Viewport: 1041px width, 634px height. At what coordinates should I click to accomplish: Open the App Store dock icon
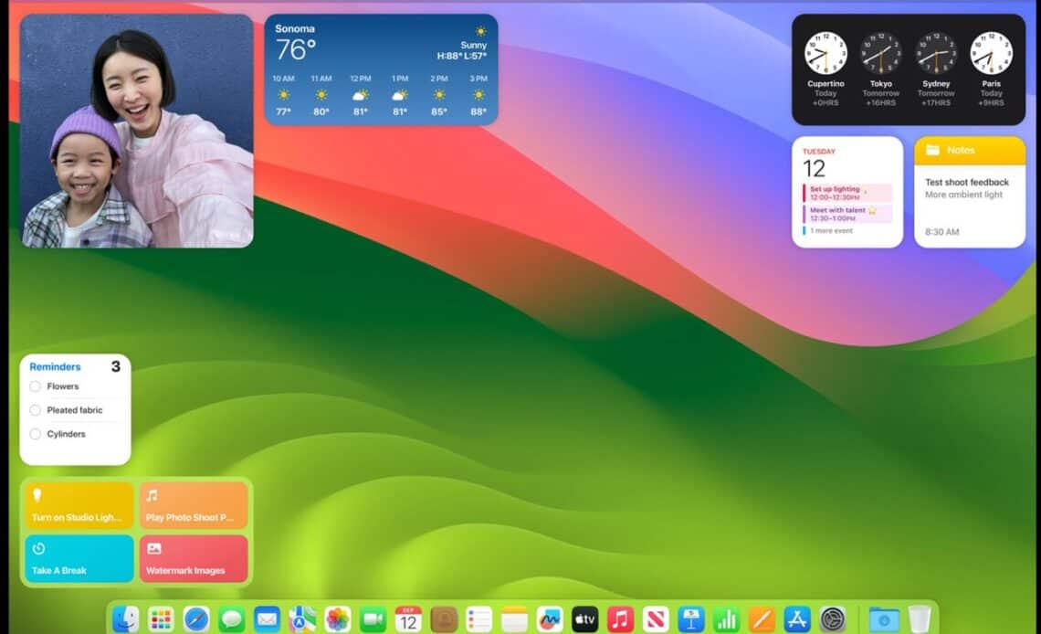(797, 618)
